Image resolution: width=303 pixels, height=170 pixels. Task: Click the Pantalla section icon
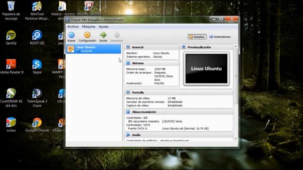(x=128, y=93)
